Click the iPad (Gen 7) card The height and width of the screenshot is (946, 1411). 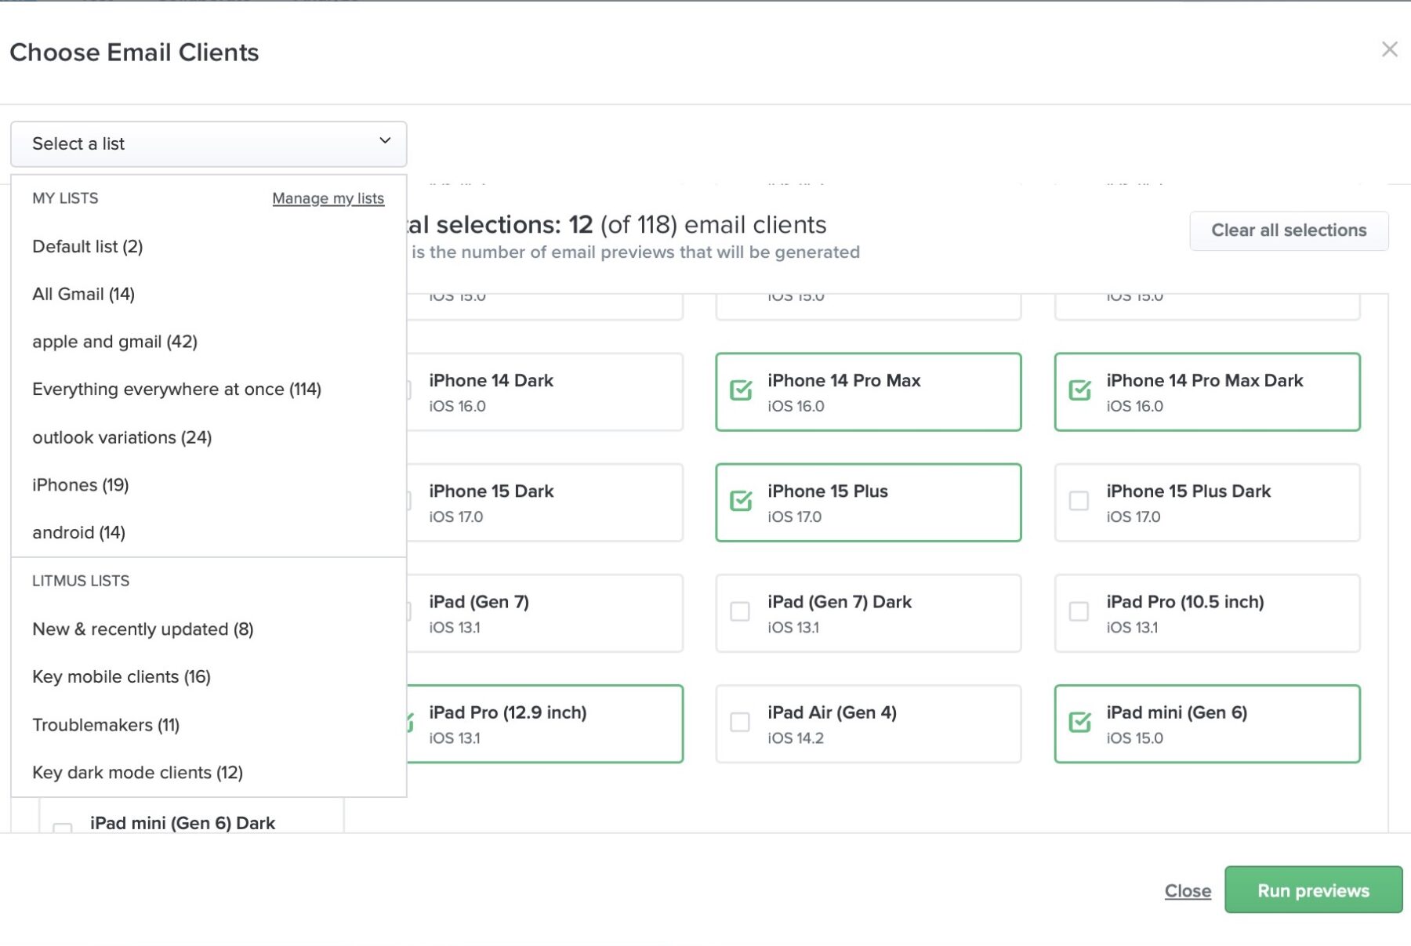click(x=545, y=613)
